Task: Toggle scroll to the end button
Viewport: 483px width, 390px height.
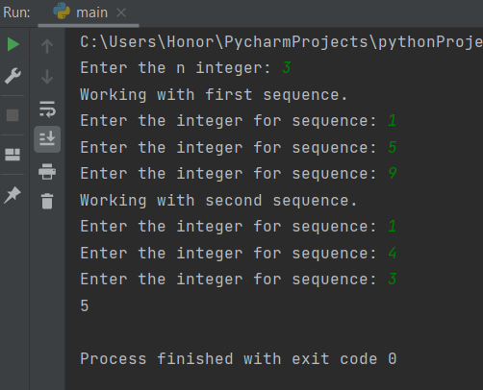Action: coord(47,139)
